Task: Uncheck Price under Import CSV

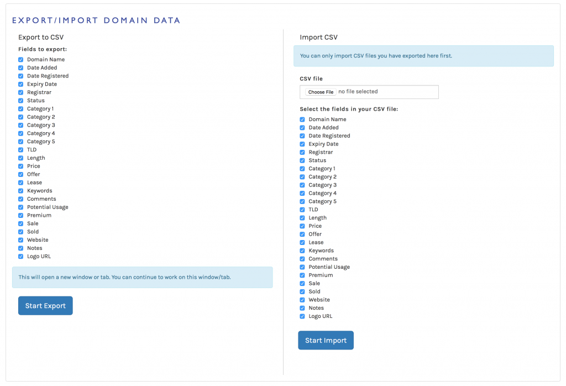Action: 302,226
